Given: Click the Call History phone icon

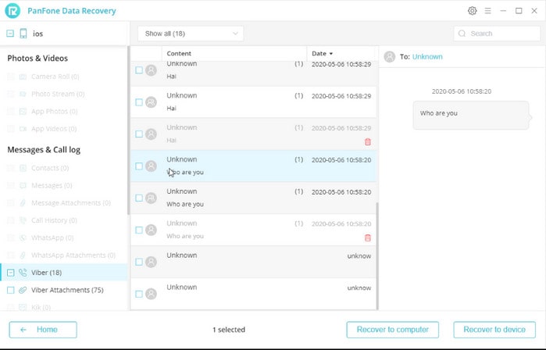Looking at the screenshot, I should tap(23, 220).
